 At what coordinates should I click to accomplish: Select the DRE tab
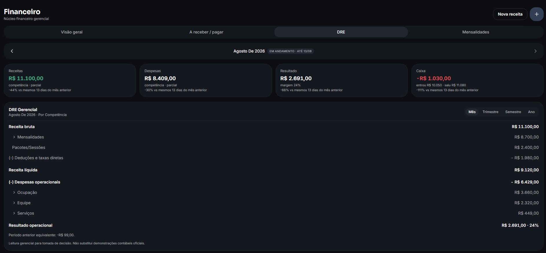341,32
